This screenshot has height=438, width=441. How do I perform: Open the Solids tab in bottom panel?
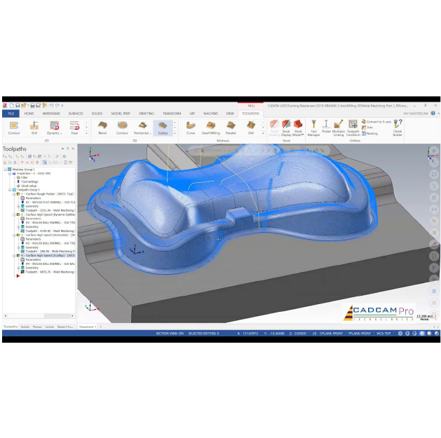(x=25, y=327)
